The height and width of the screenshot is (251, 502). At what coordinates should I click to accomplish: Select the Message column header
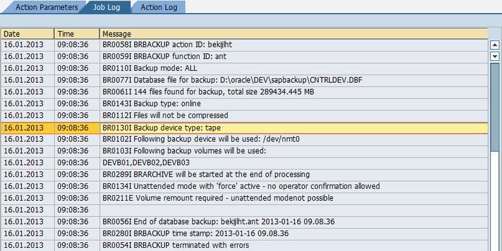293,34
